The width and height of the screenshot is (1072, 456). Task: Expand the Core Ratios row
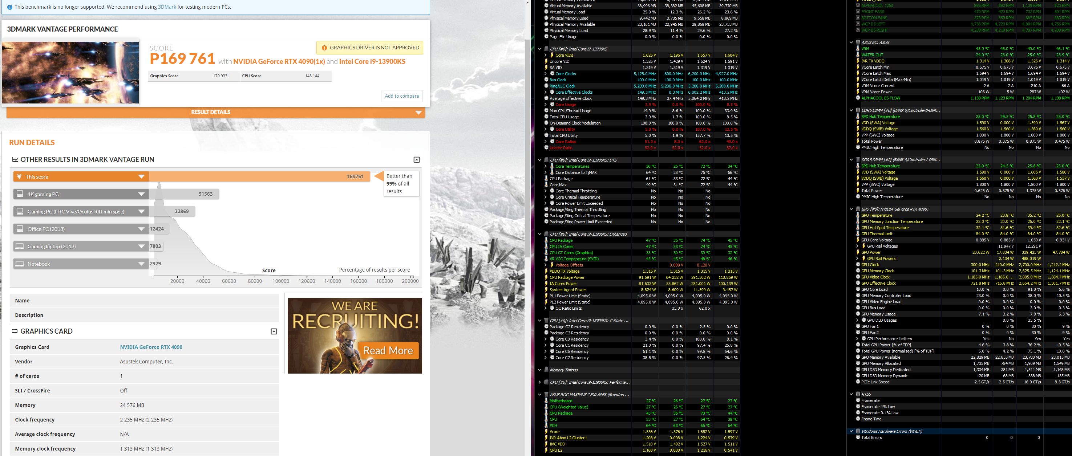pyautogui.click(x=546, y=142)
